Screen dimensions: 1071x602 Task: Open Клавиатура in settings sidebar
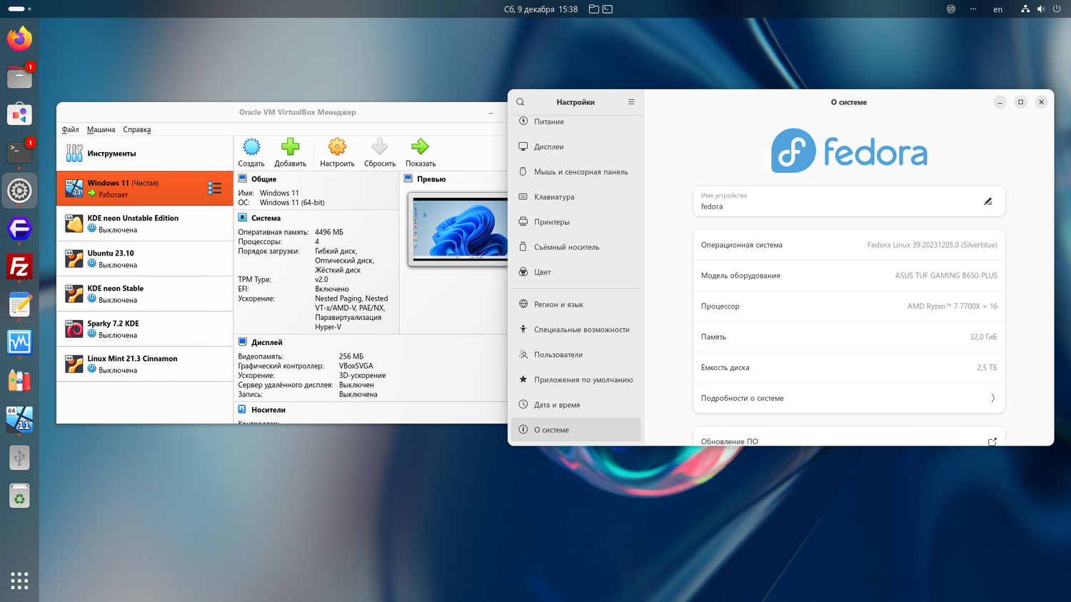pyautogui.click(x=576, y=197)
